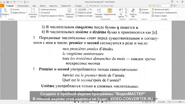Image resolution: width=185 pixels, height=104 pixels.
Task: Expand the Выбрать tool dropdown arrow
Action: click(5, 16)
